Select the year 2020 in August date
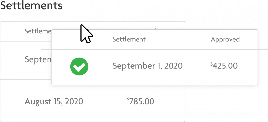 click(x=74, y=101)
